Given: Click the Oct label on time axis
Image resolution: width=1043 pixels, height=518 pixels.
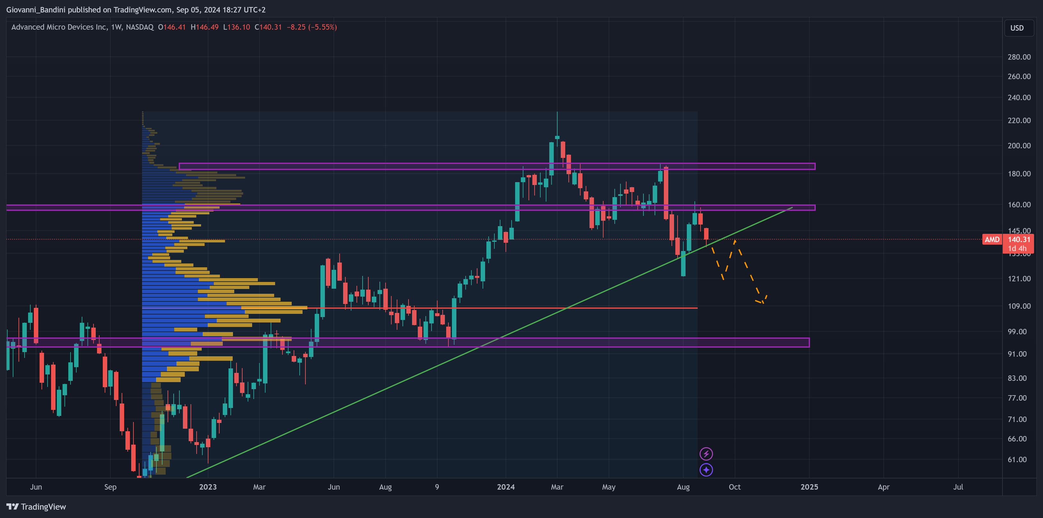Looking at the screenshot, I should [x=734, y=487].
